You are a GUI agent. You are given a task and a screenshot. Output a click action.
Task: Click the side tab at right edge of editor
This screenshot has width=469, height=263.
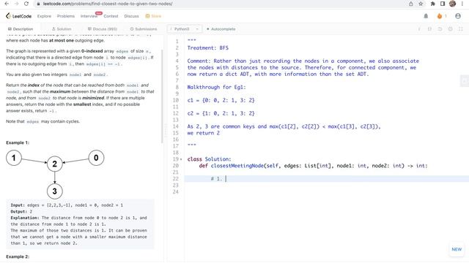coord(465,80)
